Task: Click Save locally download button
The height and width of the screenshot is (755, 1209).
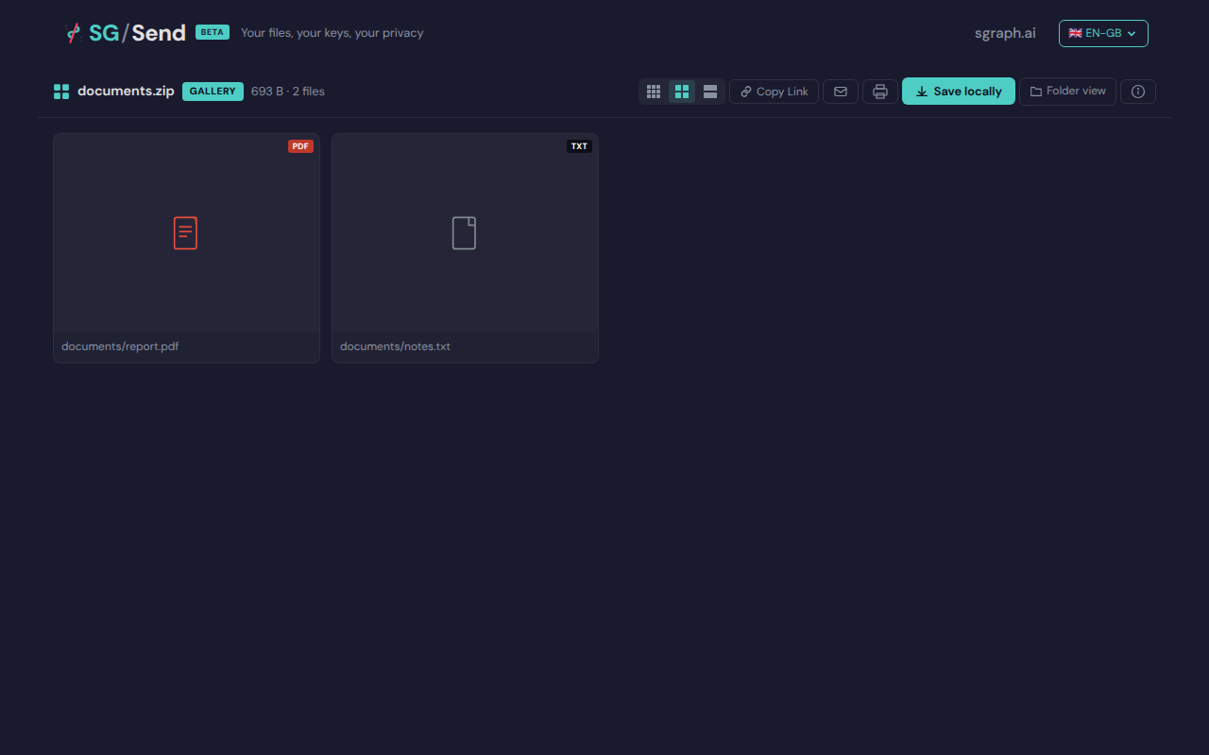Action: [958, 92]
